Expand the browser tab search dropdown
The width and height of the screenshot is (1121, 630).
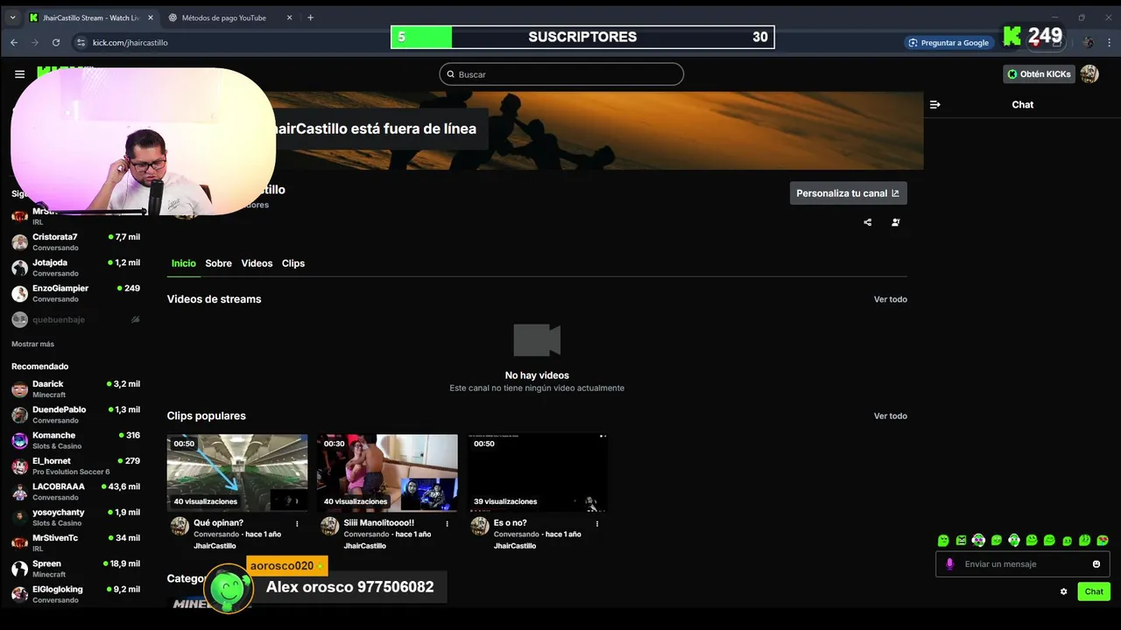point(12,17)
